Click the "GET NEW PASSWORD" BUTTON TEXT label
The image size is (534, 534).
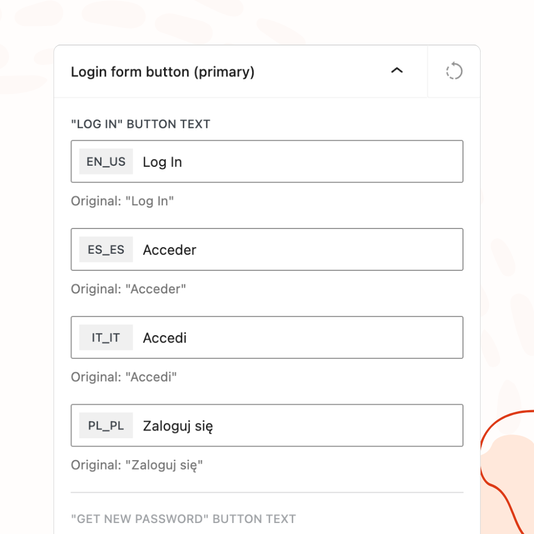(x=183, y=519)
